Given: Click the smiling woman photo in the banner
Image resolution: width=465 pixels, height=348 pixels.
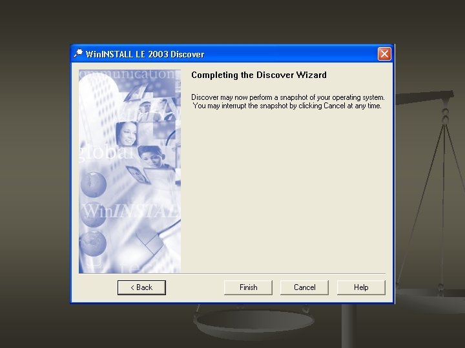Looking at the screenshot, I should click(x=127, y=134).
